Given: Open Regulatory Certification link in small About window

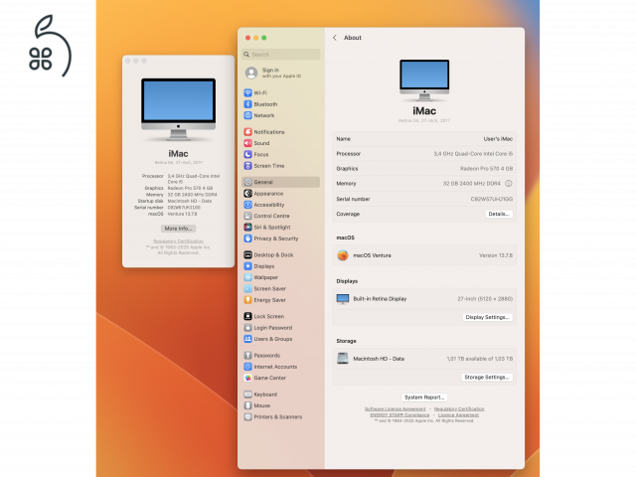Looking at the screenshot, I should [x=179, y=240].
